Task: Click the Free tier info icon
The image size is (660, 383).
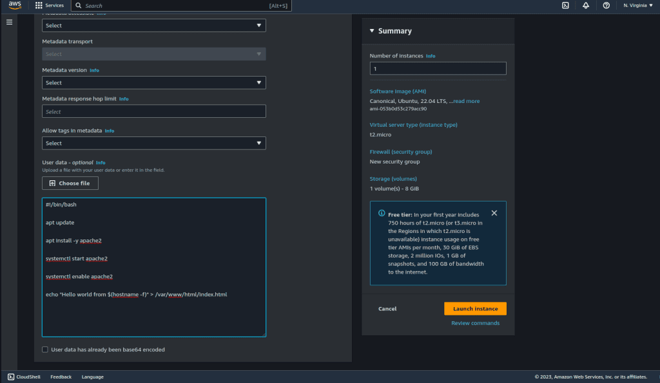Action: (x=382, y=213)
